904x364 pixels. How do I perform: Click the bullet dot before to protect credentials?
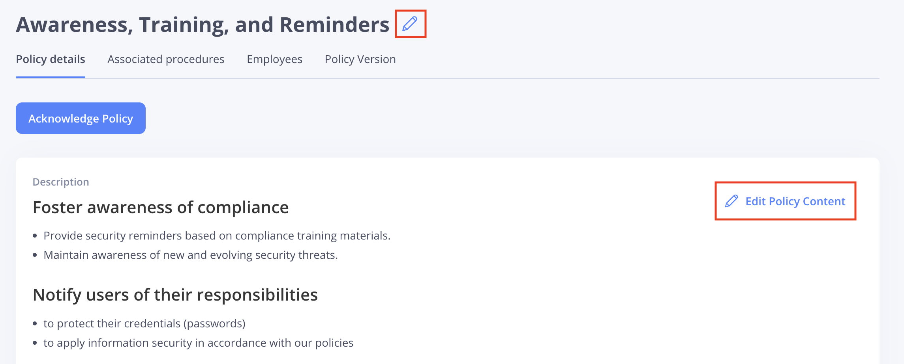35,324
